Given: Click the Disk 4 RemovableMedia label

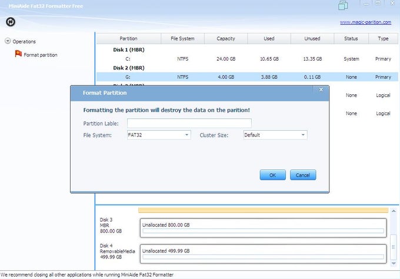Looking at the screenshot, I should pyautogui.click(x=117, y=251).
